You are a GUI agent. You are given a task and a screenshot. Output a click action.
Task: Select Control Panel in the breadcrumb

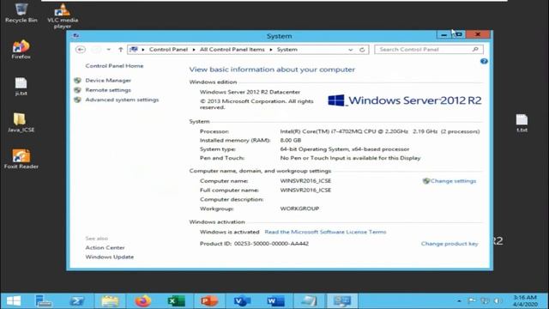click(x=168, y=50)
